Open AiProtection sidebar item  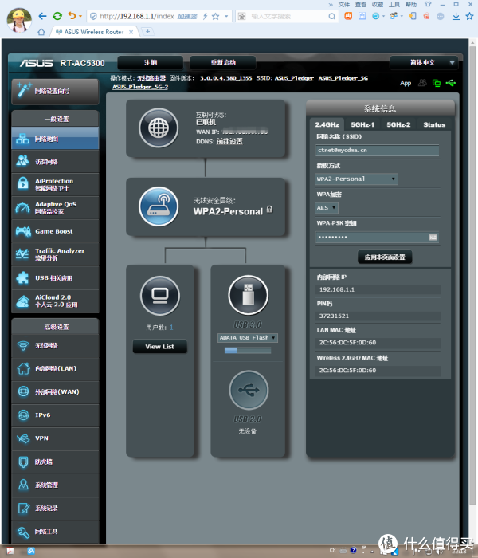[x=55, y=185]
